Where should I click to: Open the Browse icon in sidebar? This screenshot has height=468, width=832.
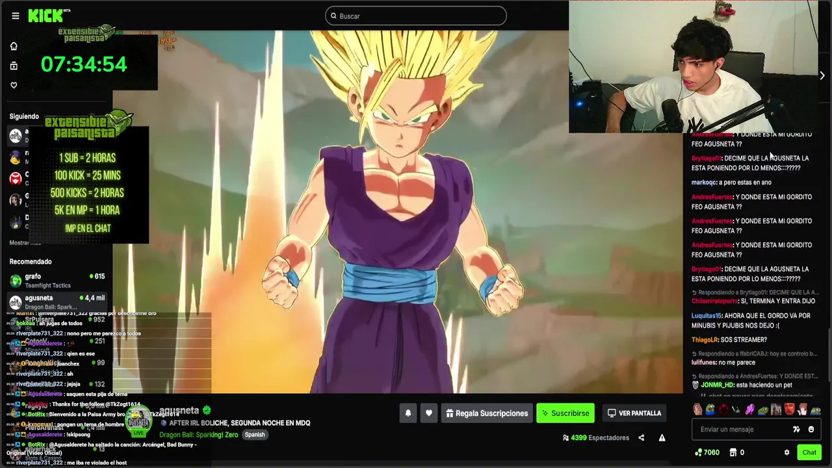14,66
